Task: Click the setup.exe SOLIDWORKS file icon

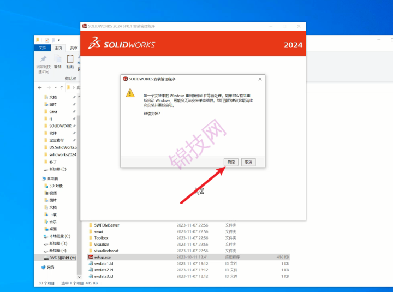Action: pyautogui.click(x=91, y=257)
